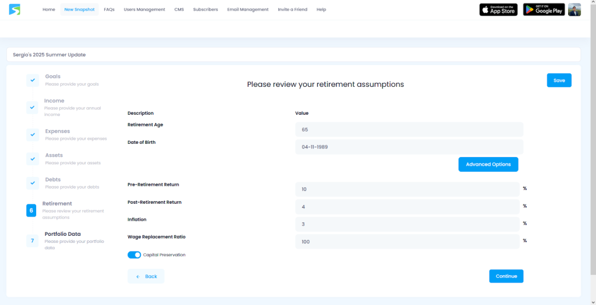This screenshot has height=305, width=596.
Task: Go to step 7 Portfolio Data
Action: tap(33, 240)
